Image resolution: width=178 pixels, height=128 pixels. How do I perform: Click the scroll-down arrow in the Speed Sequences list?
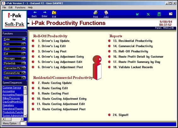click(25, 116)
